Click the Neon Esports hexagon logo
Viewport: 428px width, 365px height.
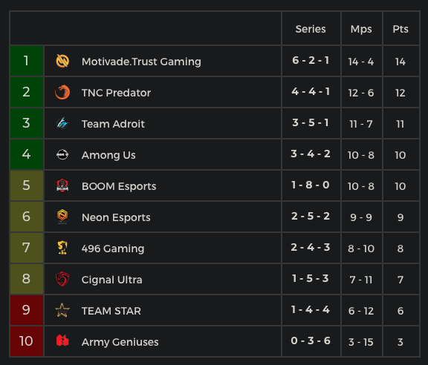pyautogui.click(x=62, y=217)
